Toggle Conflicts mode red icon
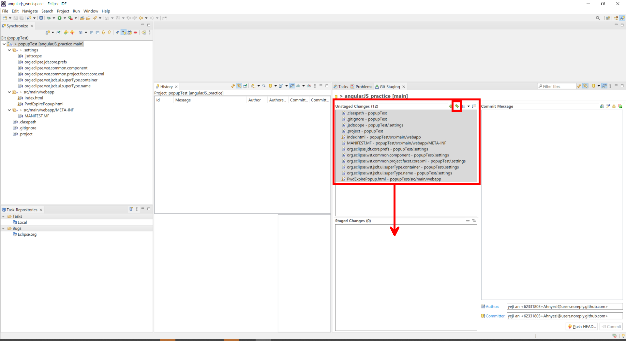Image resolution: width=626 pixels, height=341 pixels. (x=136, y=33)
